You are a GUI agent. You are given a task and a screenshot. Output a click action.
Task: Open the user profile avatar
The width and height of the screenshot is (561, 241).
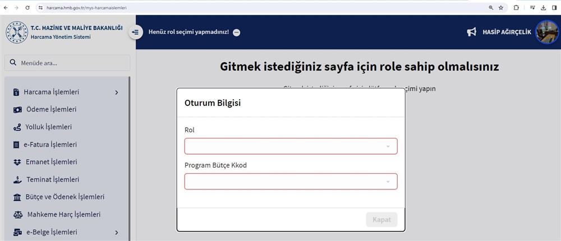(546, 32)
